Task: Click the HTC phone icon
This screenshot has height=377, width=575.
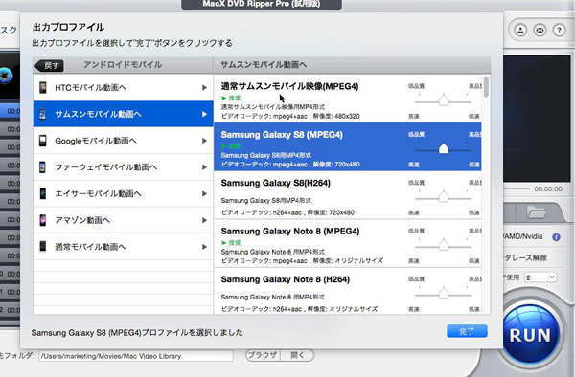Action: [x=43, y=87]
